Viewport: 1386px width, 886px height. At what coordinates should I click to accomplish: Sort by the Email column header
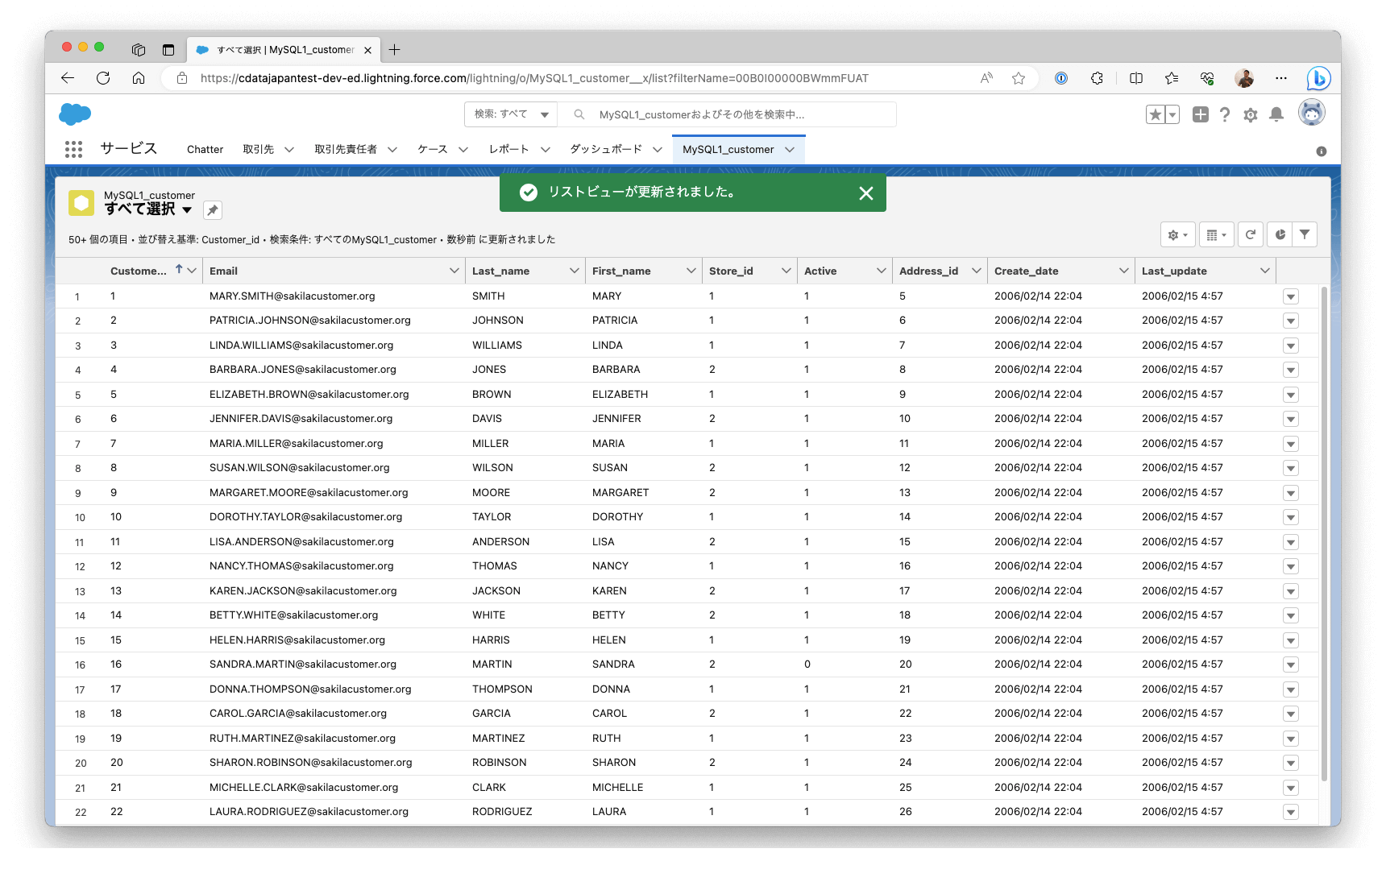pos(223,271)
